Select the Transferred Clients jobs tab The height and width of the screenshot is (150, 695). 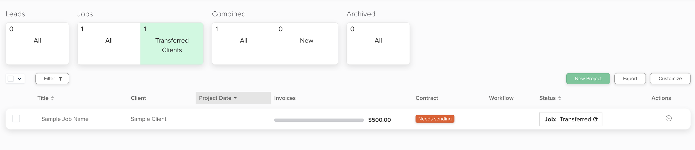pos(172,44)
